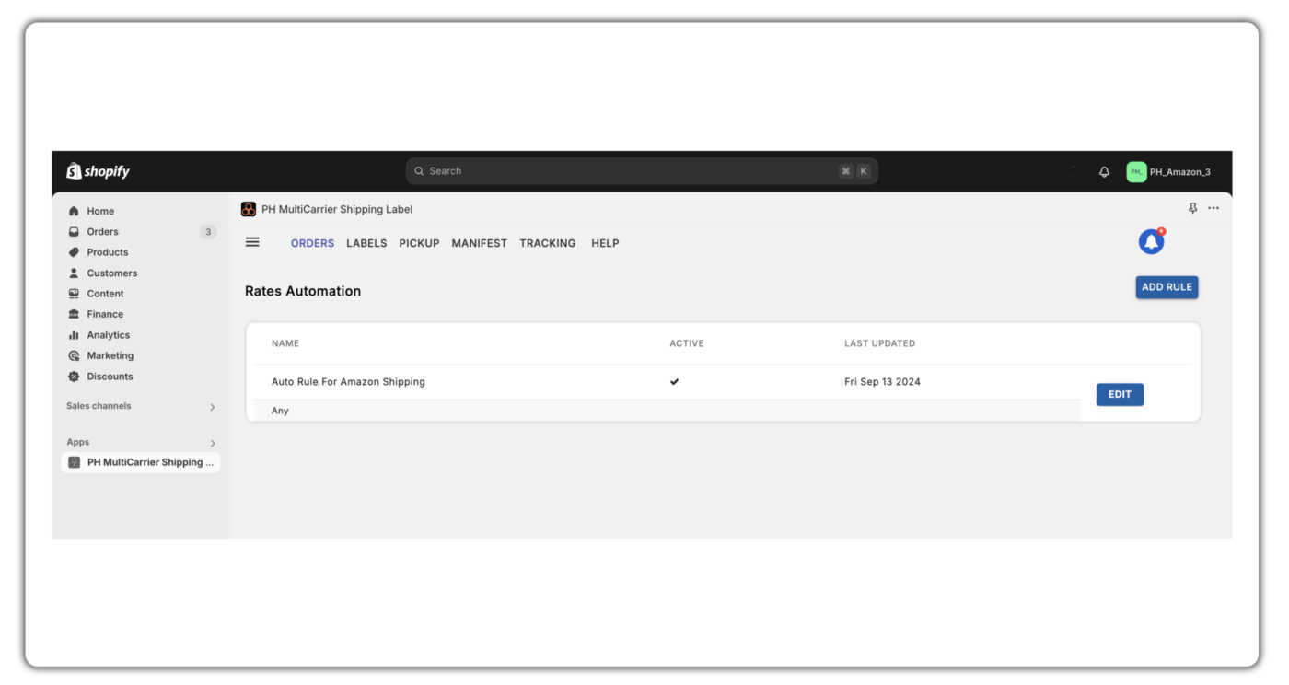This screenshot has height=685, width=1289.
Task: Click the Any condition text
Action: (x=280, y=411)
